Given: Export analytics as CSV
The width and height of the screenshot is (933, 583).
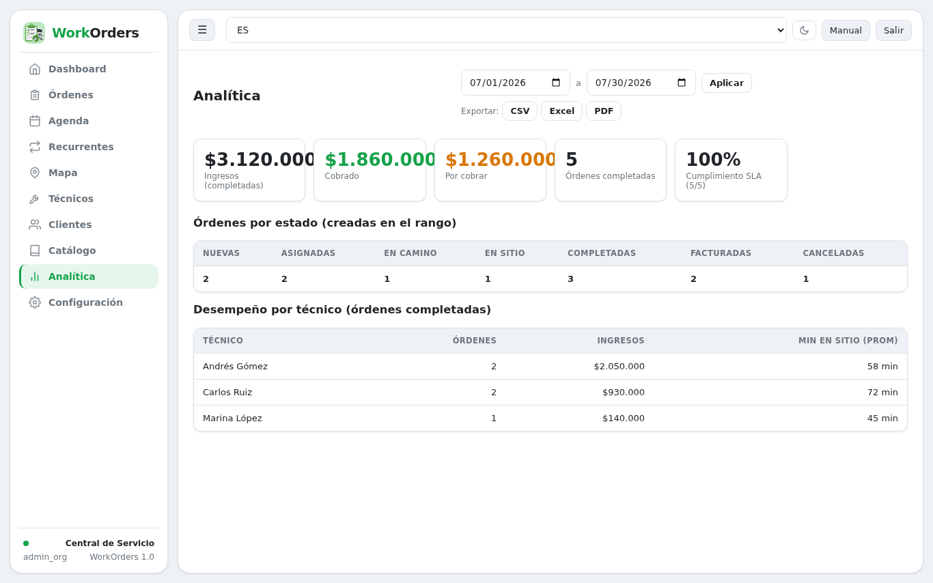Looking at the screenshot, I should coord(520,111).
